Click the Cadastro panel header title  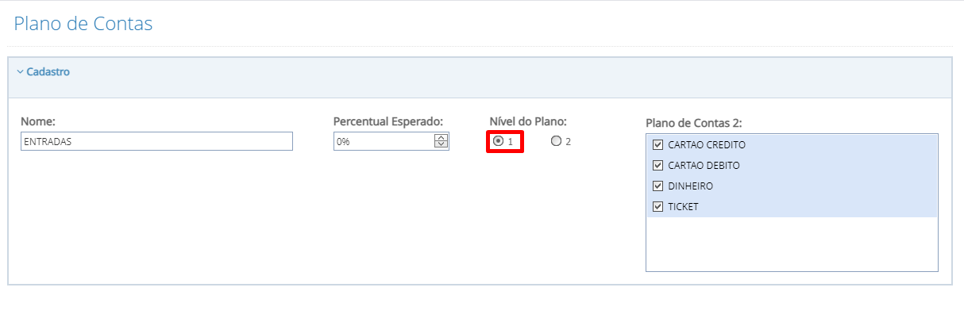coord(48,71)
